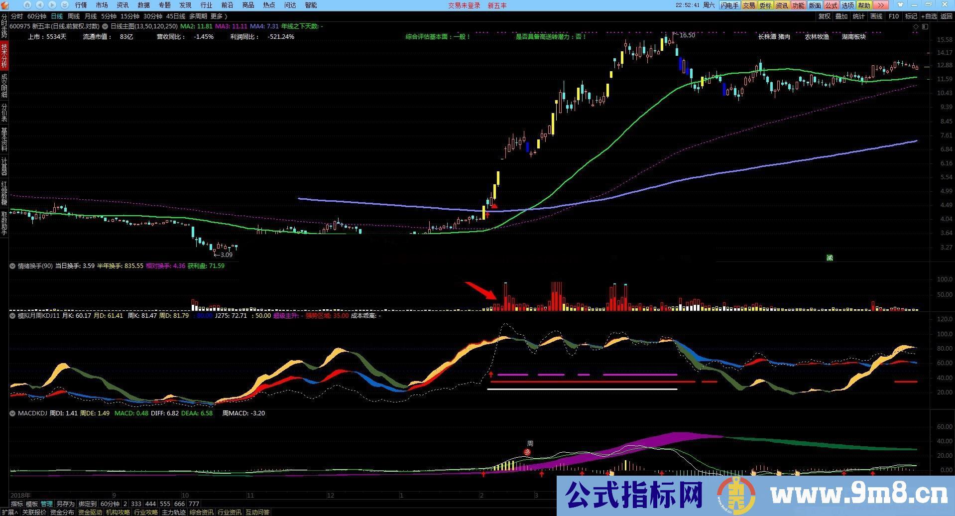
Task: Toggle the MACDKDJ pane collapse arrow
Action: pos(12,413)
